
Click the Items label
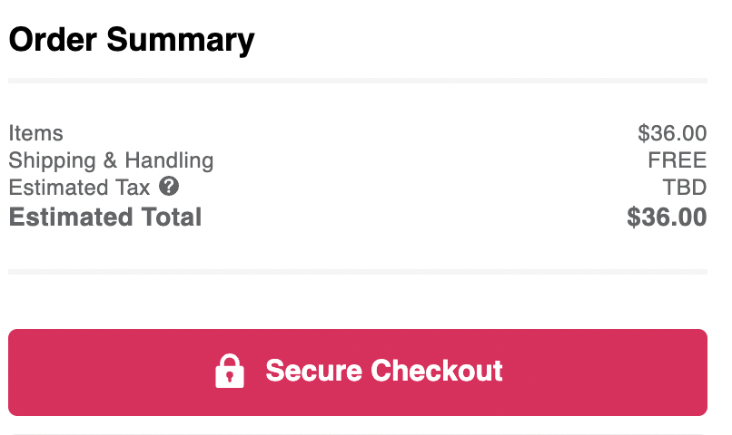click(35, 133)
